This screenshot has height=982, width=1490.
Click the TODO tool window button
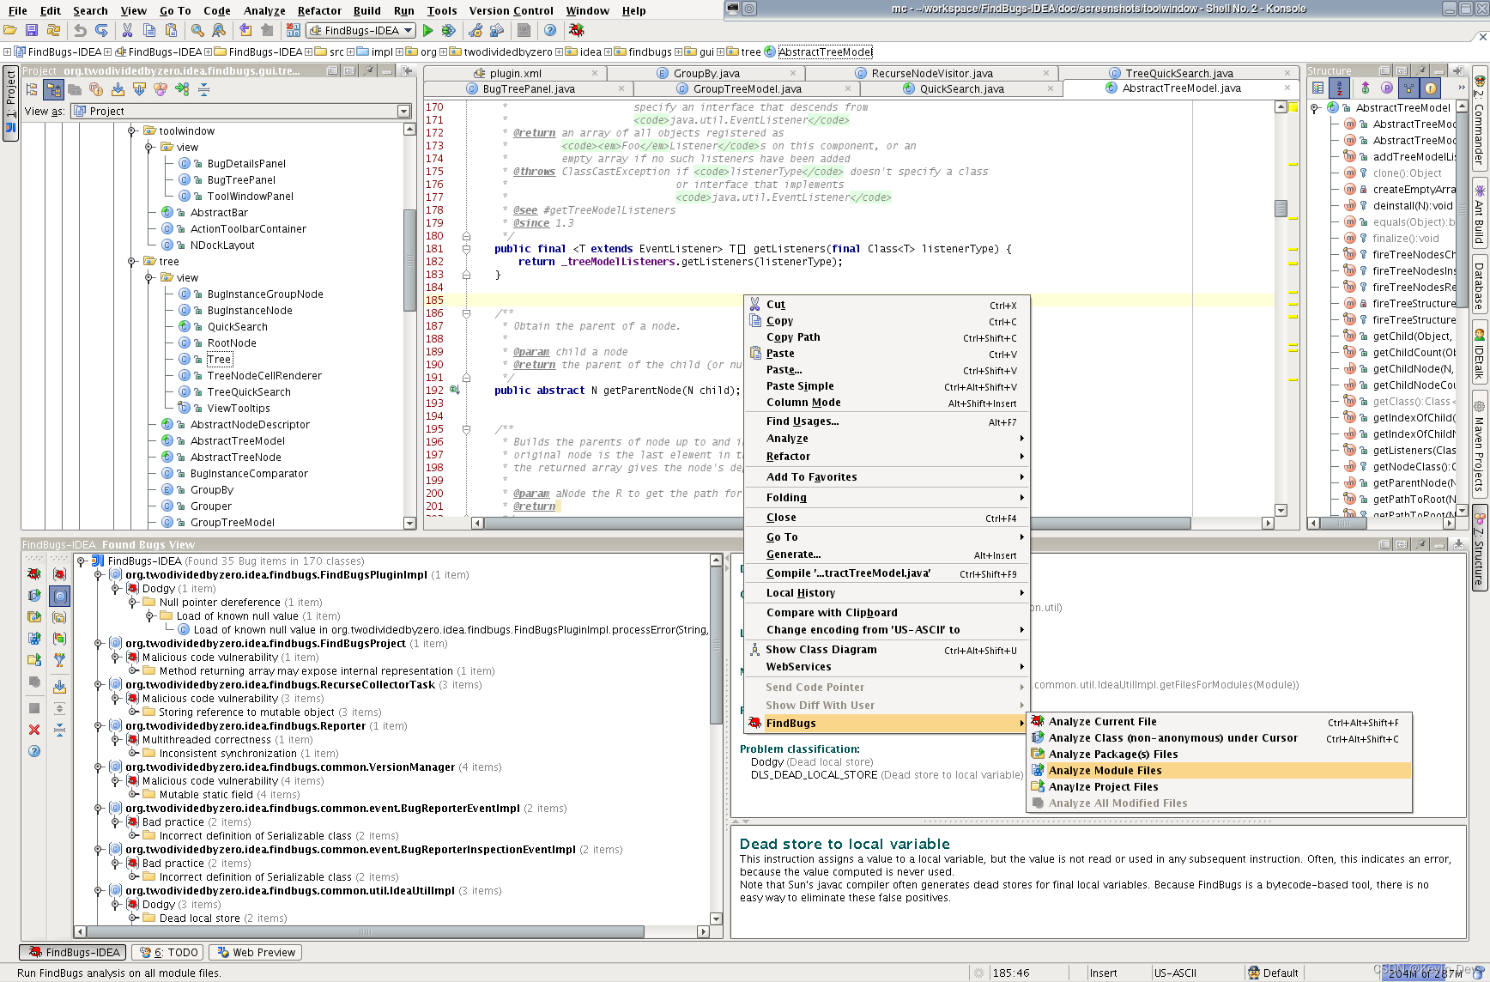point(169,952)
